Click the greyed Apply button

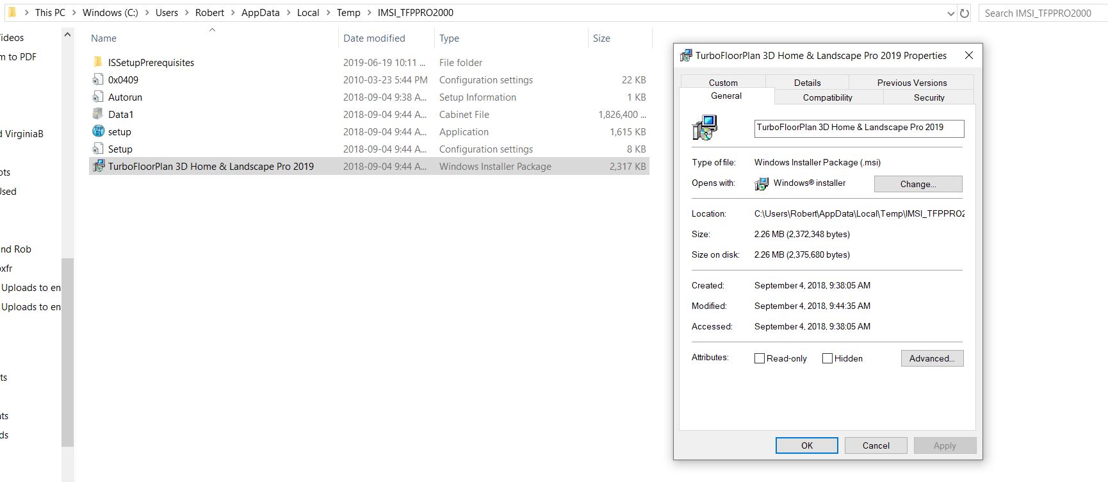click(945, 445)
